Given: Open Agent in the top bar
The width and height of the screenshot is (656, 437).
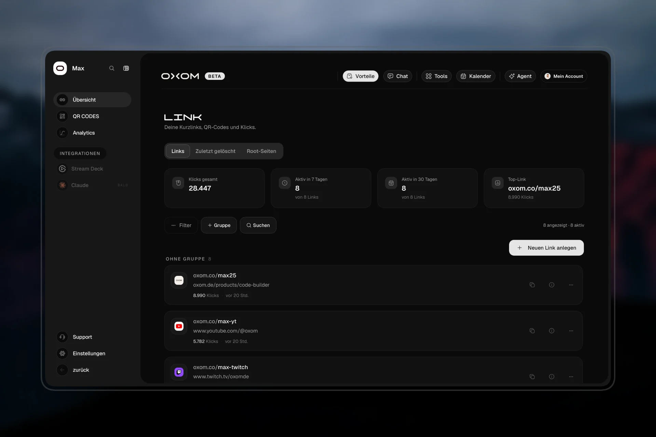Looking at the screenshot, I should (x=520, y=76).
